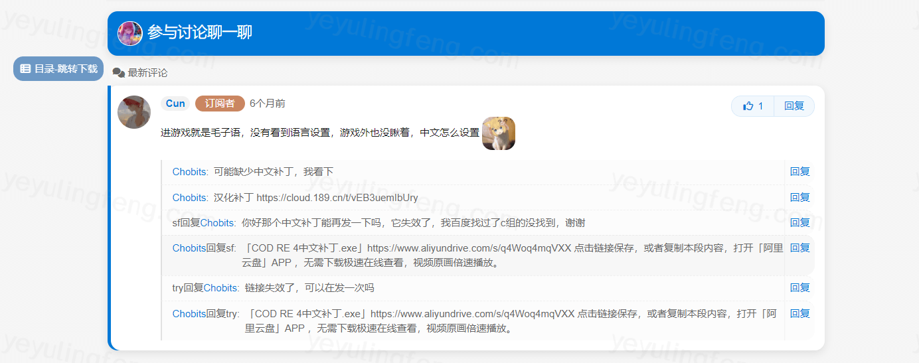The image size is (919, 363).
Task: Click Cun's comment text about 毛子语
Action: click(320, 133)
